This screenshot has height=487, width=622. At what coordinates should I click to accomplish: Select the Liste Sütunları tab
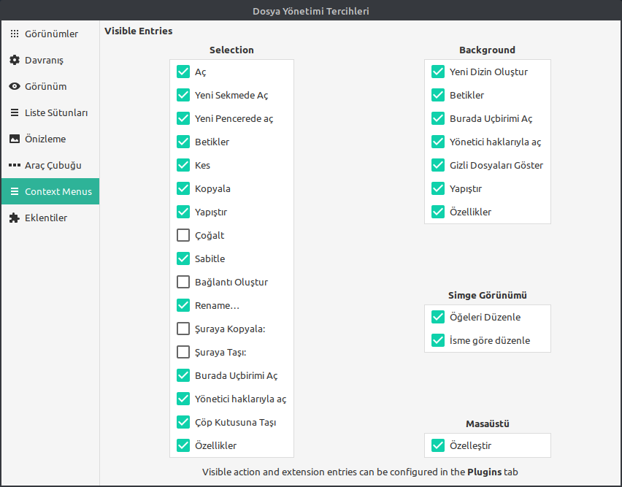pos(50,112)
